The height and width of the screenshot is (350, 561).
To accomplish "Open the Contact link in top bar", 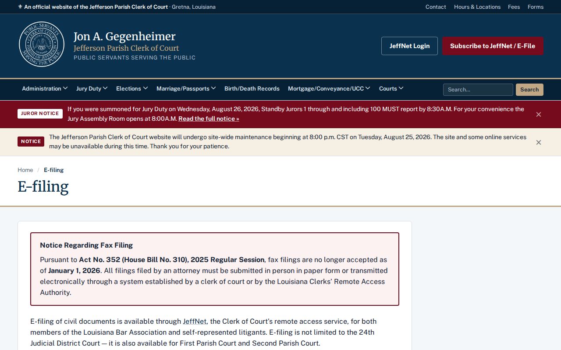I will tap(436, 7).
